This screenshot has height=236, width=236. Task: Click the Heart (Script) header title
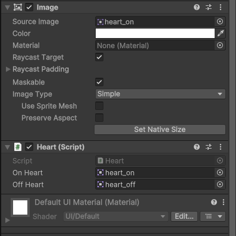(x=61, y=147)
